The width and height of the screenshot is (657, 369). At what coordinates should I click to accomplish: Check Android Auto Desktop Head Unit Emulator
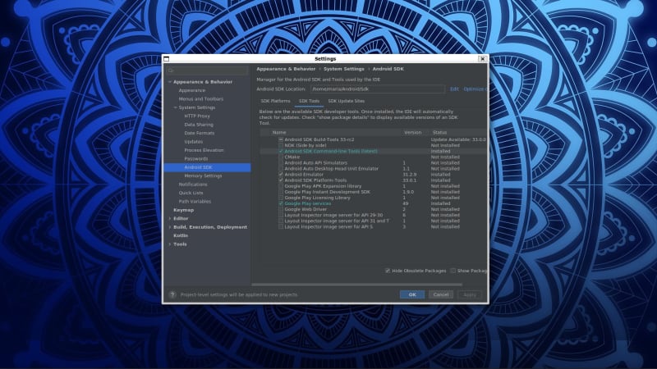[x=281, y=169]
